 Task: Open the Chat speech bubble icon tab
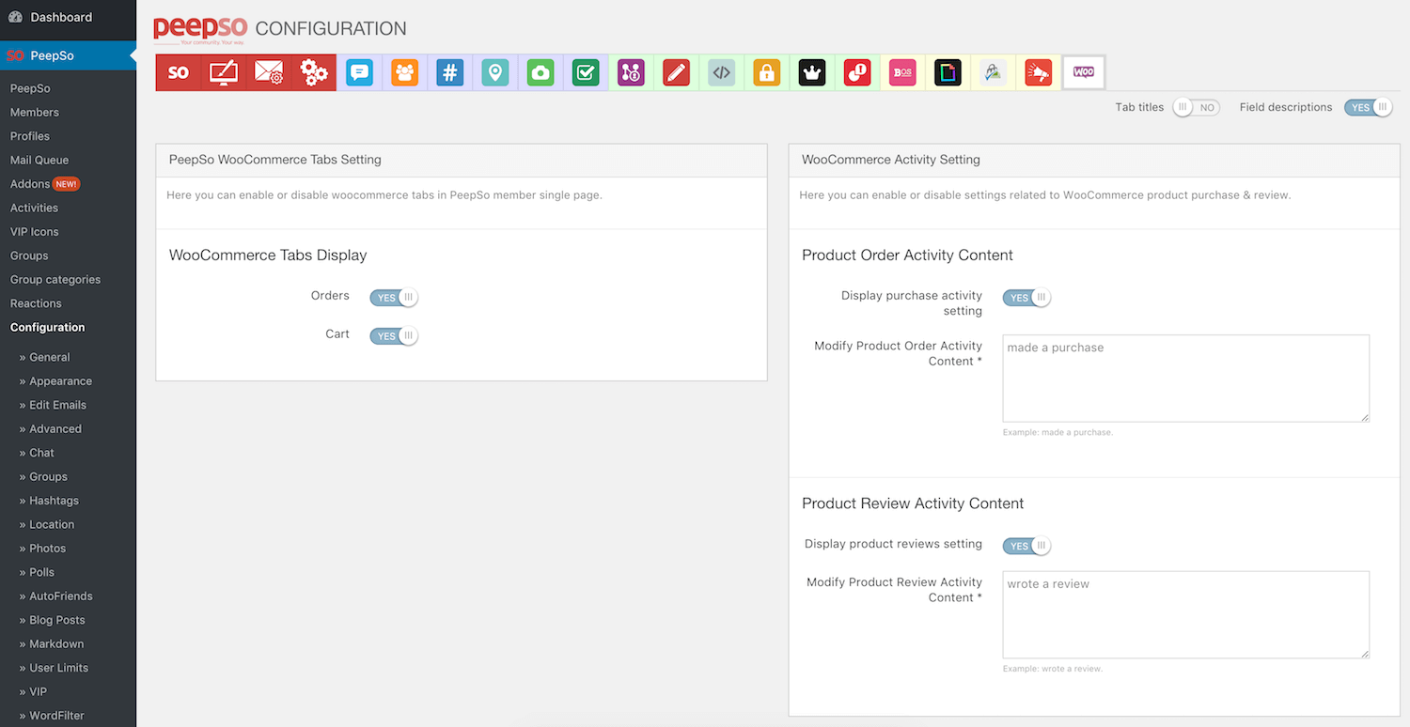[x=359, y=72]
